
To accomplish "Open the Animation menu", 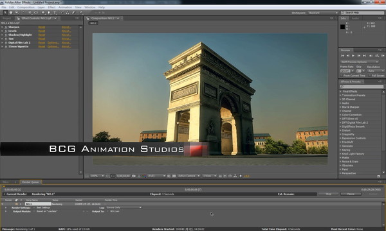I will (x=65, y=7).
